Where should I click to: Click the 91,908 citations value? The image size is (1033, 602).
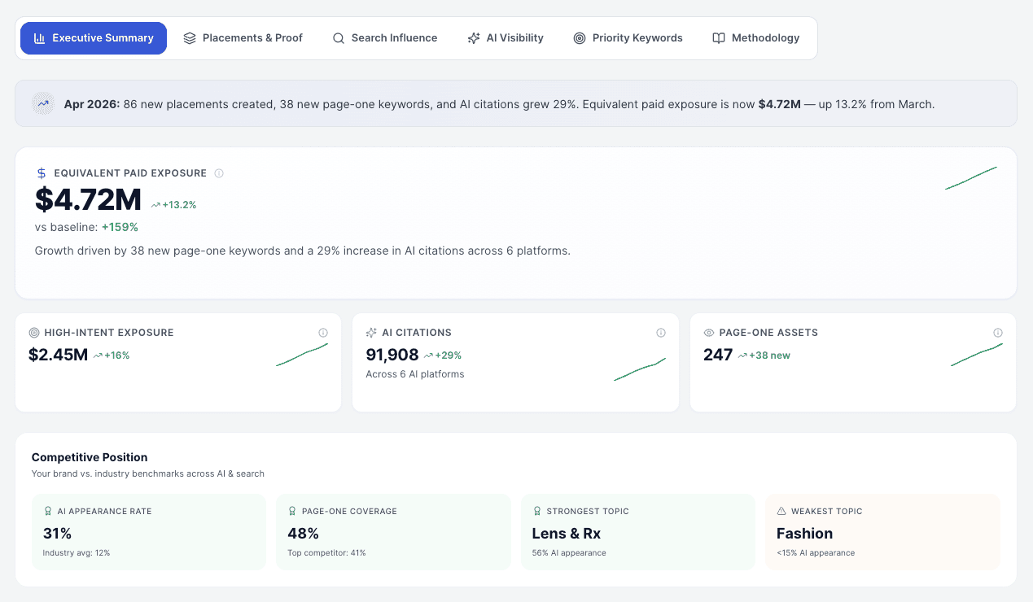tap(392, 355)
